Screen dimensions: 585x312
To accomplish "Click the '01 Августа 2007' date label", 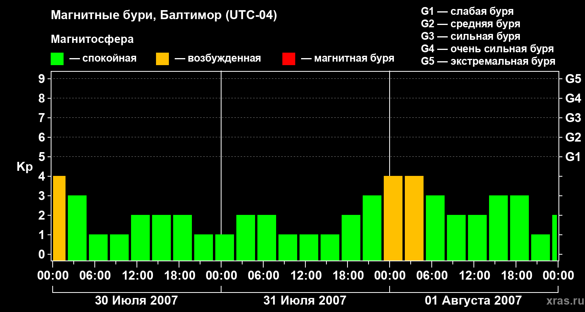I will click(473, 300).
